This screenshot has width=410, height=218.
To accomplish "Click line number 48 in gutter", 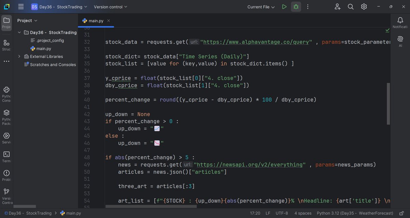I will (87, 158).
